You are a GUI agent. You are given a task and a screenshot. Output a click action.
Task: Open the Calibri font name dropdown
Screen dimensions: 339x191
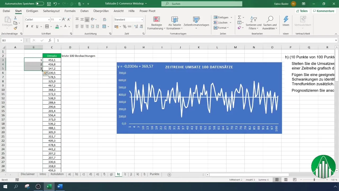pyautogui.click(x=49, y=20)
